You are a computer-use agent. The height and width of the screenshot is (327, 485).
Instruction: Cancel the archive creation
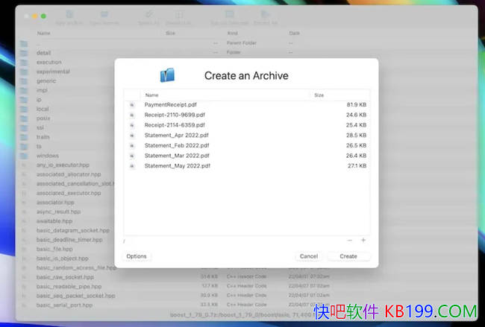[x=308, y=256]
